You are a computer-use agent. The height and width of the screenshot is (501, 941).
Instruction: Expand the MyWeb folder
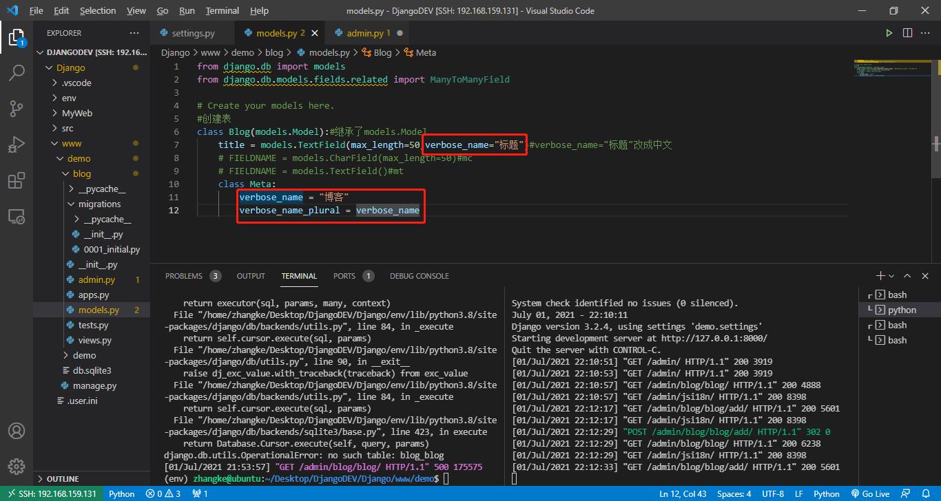[92, 113]
